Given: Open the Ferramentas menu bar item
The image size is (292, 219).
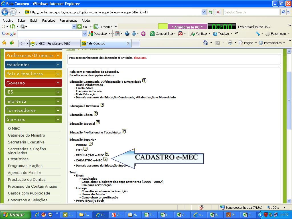Looking at the screenshot, I should point(68,21).
